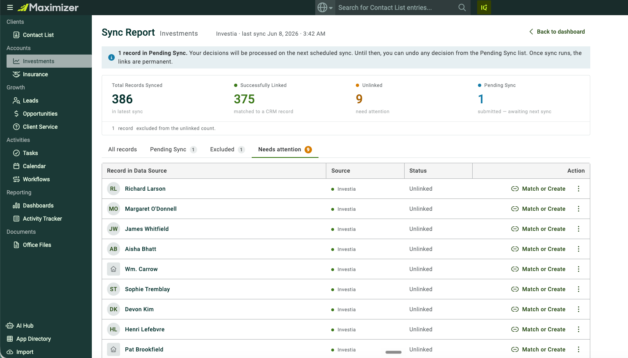
Task: Click Match or Create for Pat Brookfield
Action: pos(538,349)
